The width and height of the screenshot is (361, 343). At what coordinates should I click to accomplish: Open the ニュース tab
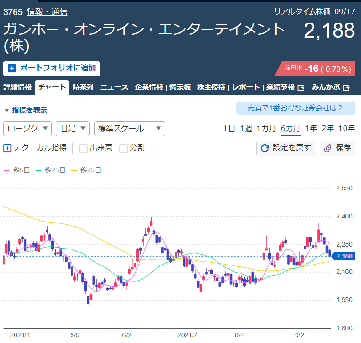tap(114, 87)
